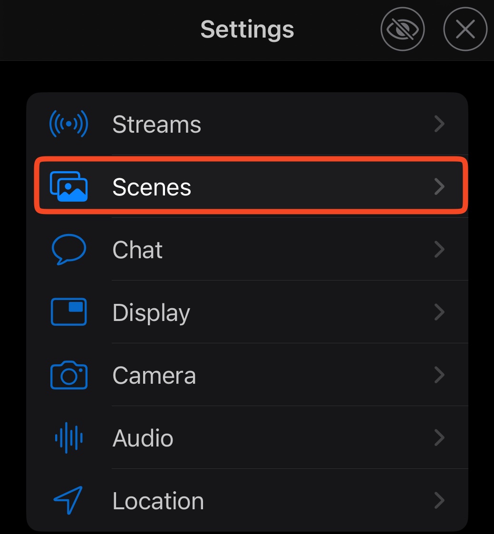This screenshot has height=534, width=494.
Task: Open the Audio settings label
Action: (x=143, y=438)
